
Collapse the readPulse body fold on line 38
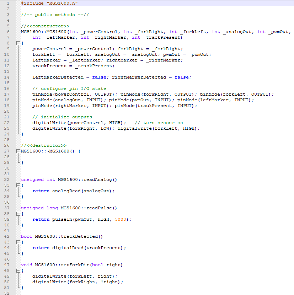click(18, 214)
